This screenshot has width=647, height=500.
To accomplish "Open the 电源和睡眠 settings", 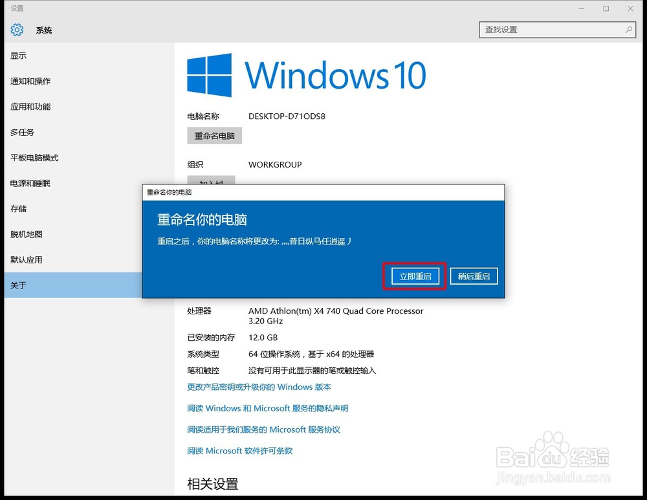I will point(30,184).
